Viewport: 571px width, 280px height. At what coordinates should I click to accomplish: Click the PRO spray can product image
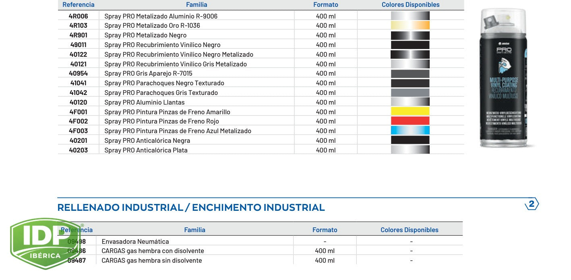point(504,78)
